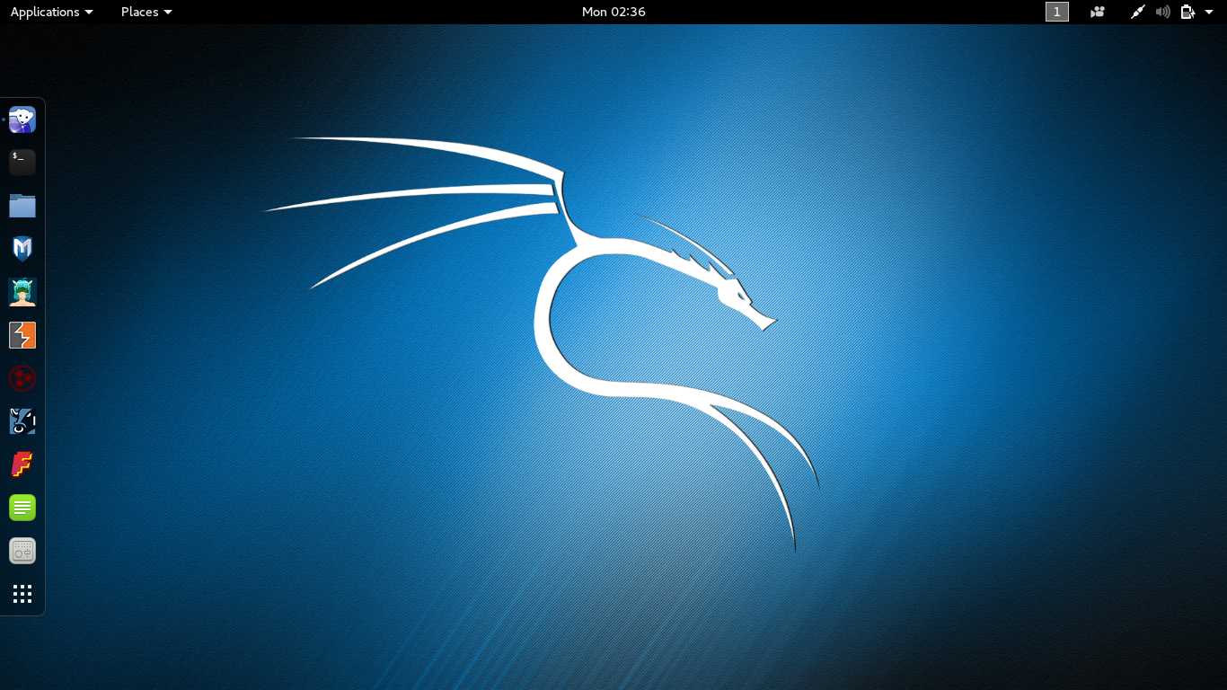Click the Mon 02:36 clock to open calendar
The height and width of the screenshot is (690, 1227).
[x=613, y=12]
